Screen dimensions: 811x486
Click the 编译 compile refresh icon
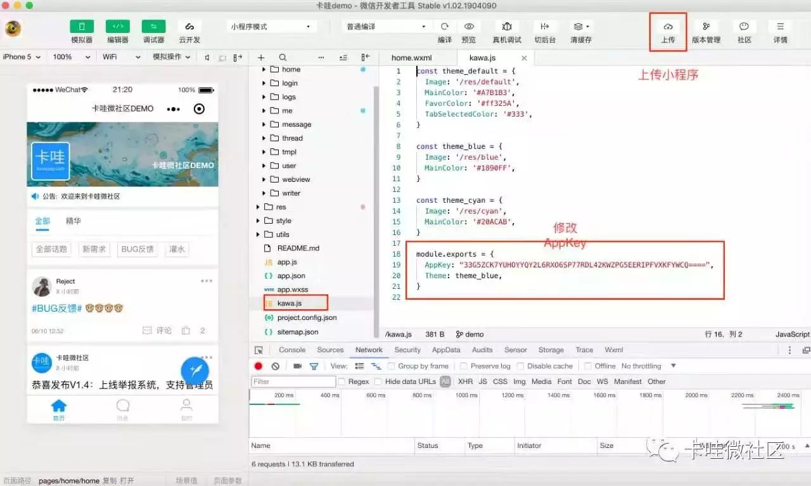[445, 27]
